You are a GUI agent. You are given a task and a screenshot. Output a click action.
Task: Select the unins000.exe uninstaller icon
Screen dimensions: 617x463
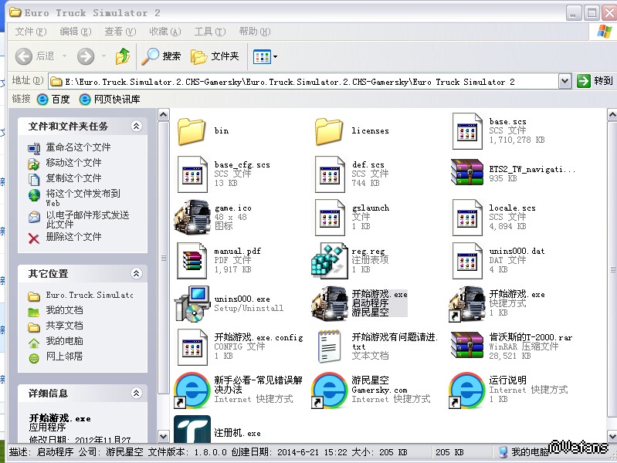tap(192, 304)
